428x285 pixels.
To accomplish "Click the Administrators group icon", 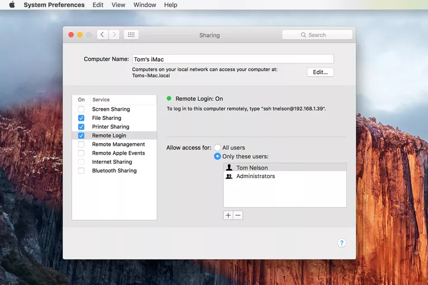I will [x=229, y=176].
